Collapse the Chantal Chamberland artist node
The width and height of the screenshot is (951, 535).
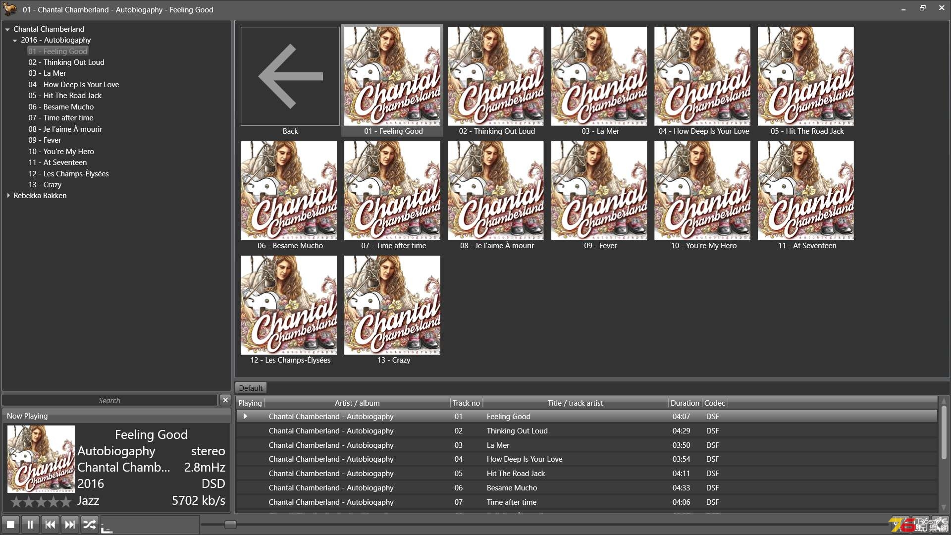7,29
